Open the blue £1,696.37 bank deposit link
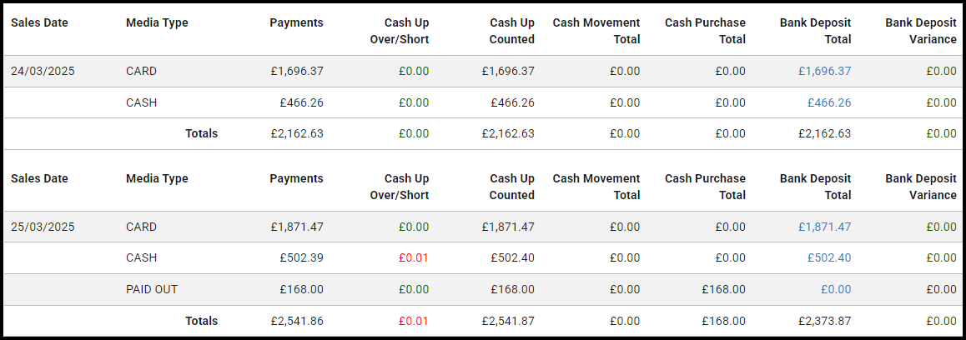 pos(824,72)
